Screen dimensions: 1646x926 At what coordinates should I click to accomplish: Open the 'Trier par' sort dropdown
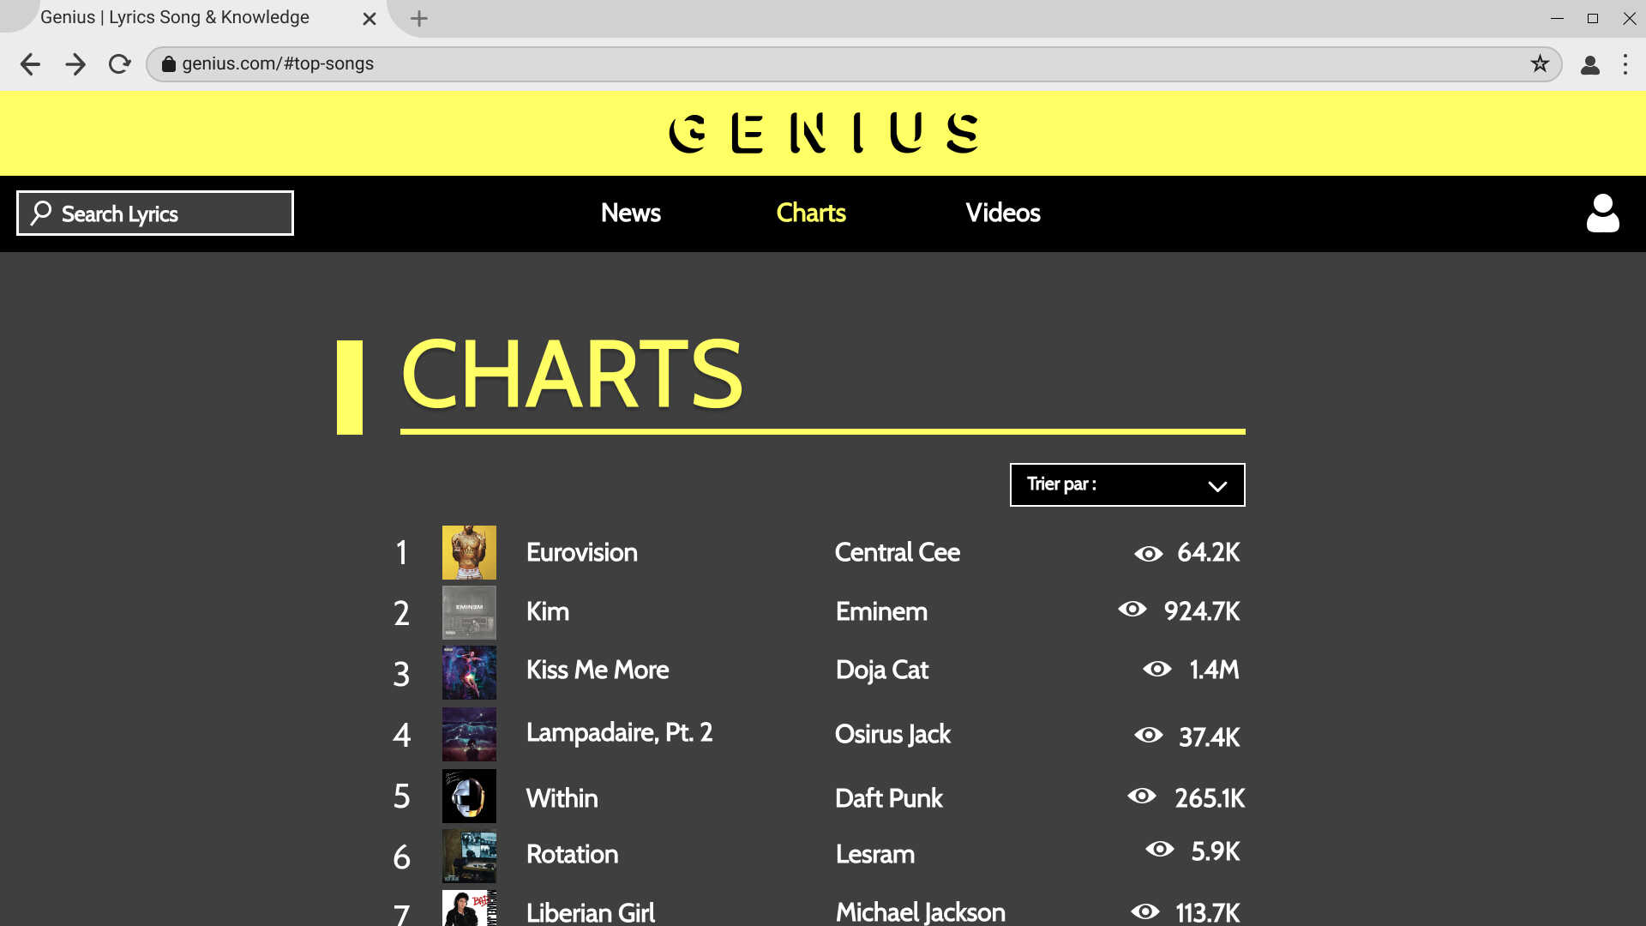point(1126,485)
